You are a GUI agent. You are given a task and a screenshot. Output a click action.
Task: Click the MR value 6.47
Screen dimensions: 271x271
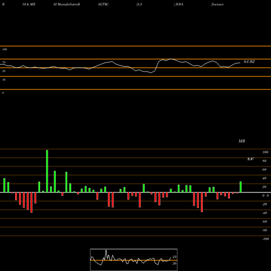pos(251,159)
